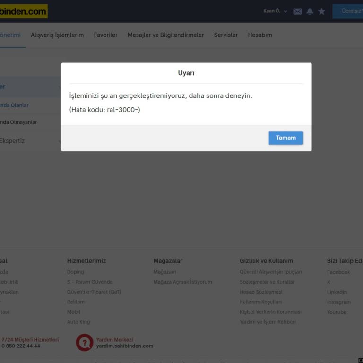Viewport: 363px width, 363px height.
Task: Click the 0 850 222 44 44 phone number
Action: 21,346
